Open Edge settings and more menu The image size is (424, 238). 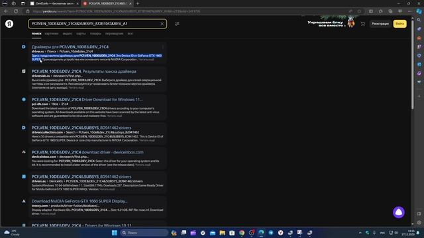coord(409,11)
